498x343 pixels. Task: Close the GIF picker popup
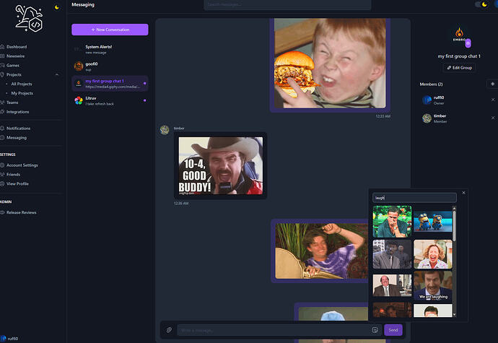(463, 193)
